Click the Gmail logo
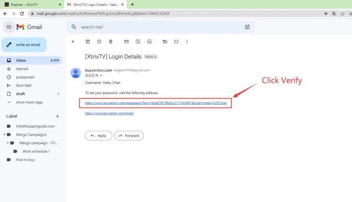 [x=29, y=27]
